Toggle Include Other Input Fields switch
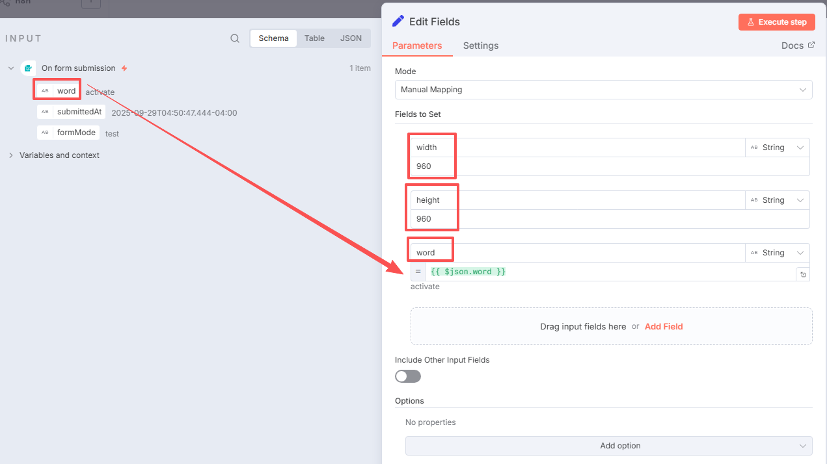 (x=408, y=376)
